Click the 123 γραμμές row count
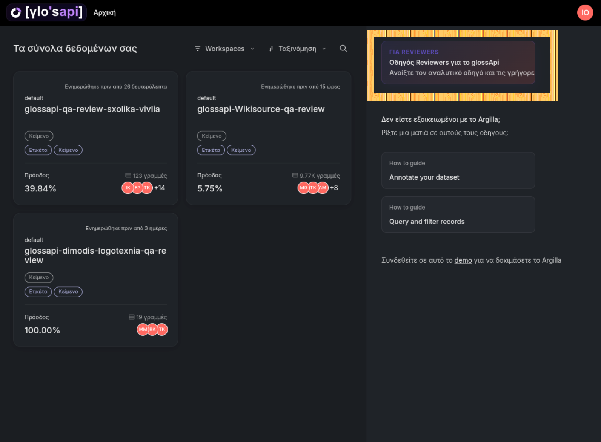Viewport: 601px width, 442px height. (150, 176)
